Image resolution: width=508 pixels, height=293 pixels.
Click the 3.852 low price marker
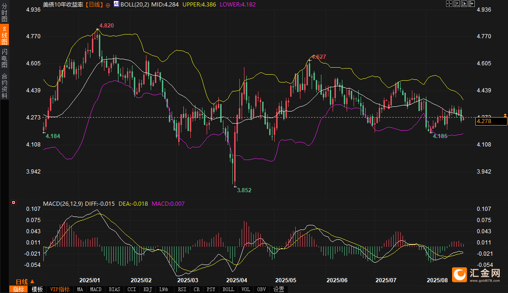pos(244,190)
